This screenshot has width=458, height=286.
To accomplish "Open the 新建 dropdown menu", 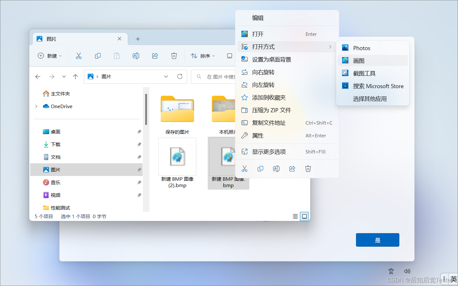I will [x=50, y=55].
